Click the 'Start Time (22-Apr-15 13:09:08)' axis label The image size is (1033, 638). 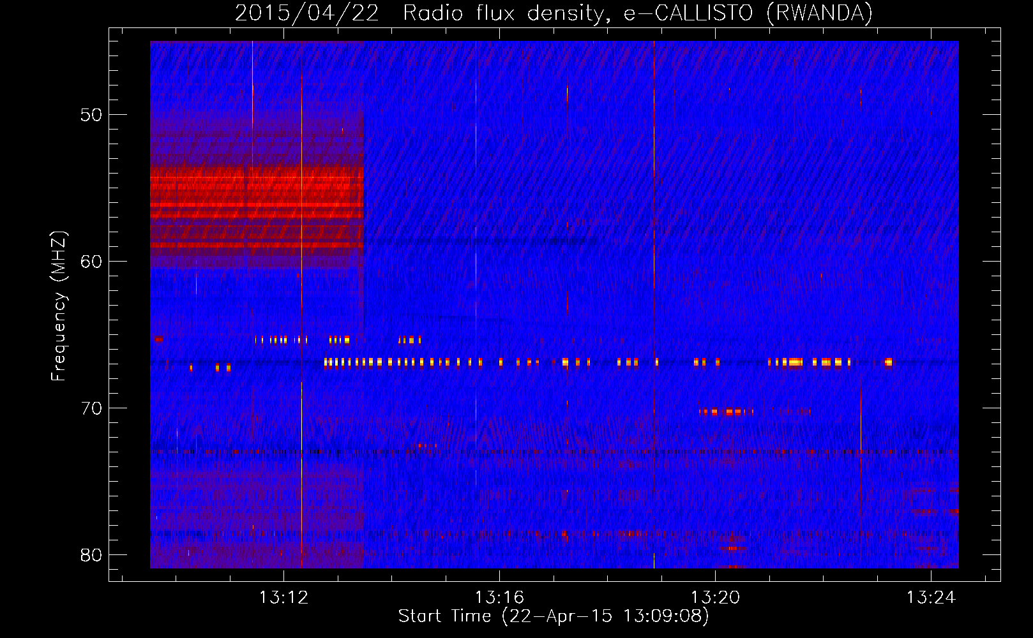coord(554,616)
